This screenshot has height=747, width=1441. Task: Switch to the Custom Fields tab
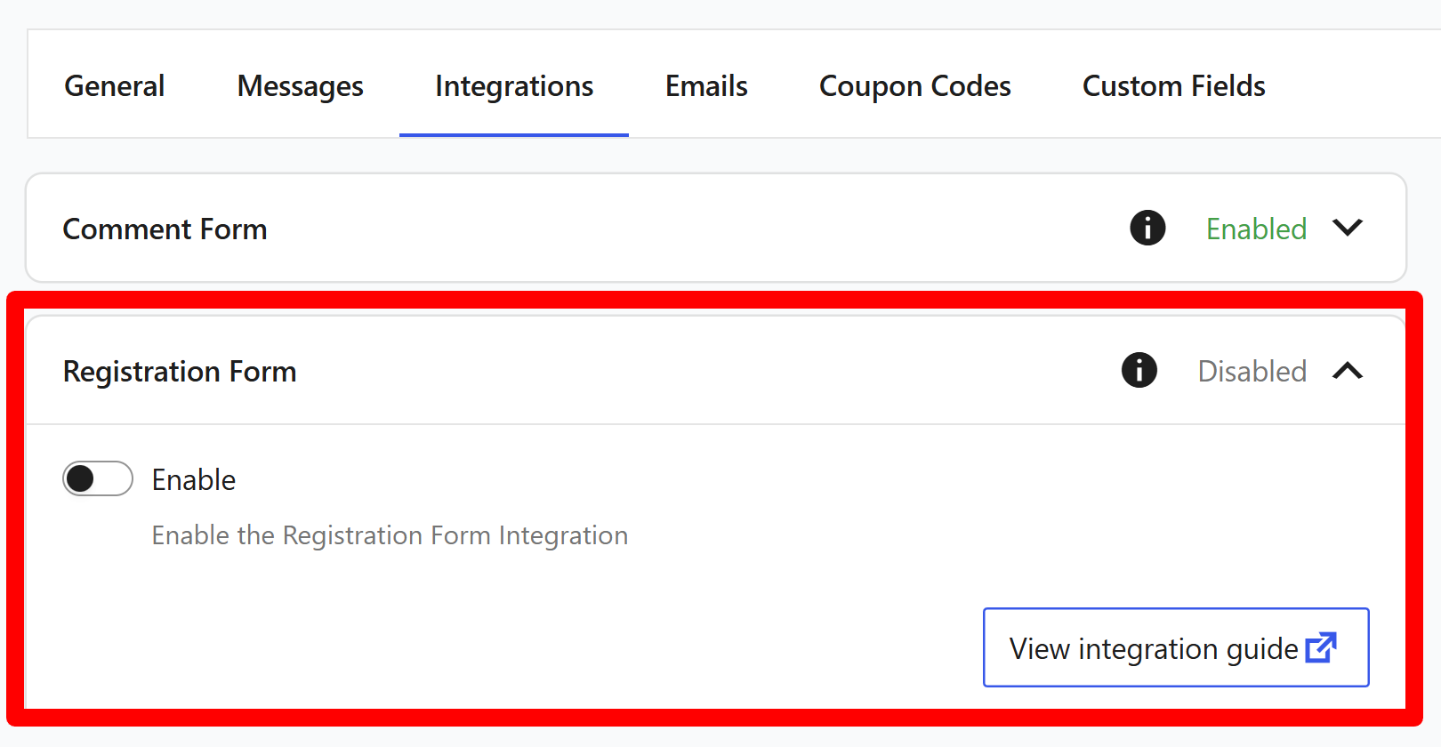pos(1173,85)
